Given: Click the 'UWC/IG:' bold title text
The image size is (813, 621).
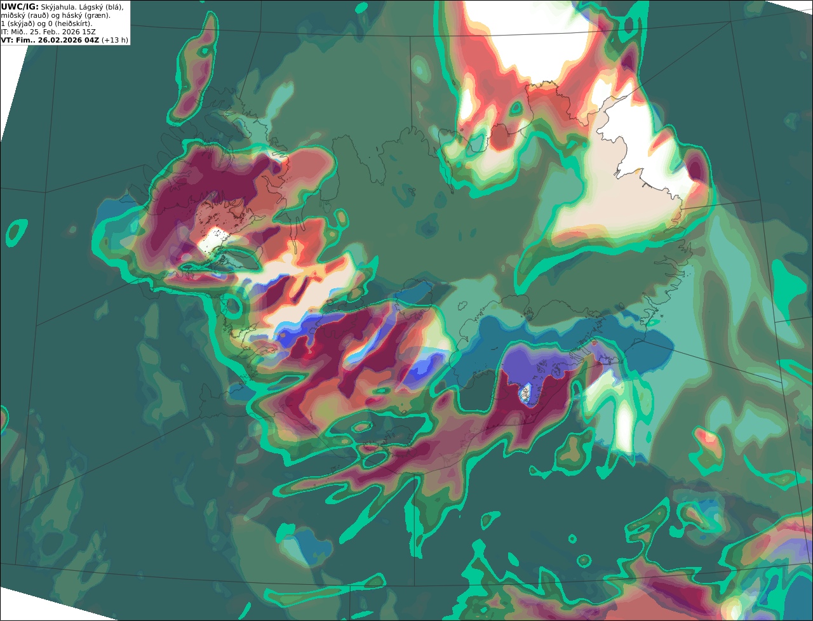Looking at the screenshot, I should click(20, 7).
